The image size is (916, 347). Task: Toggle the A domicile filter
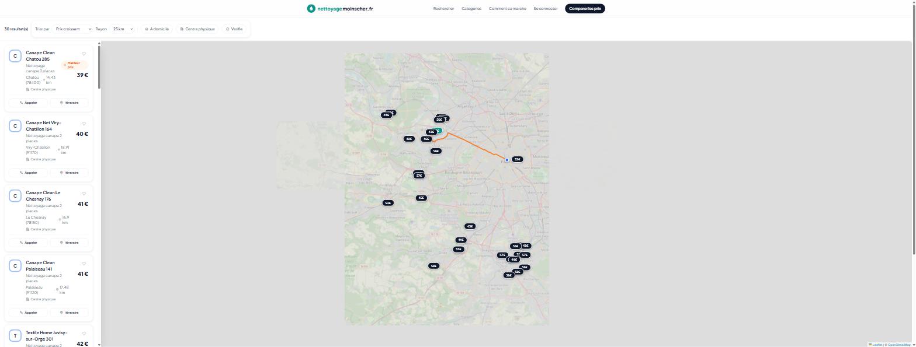pos(157,29)
